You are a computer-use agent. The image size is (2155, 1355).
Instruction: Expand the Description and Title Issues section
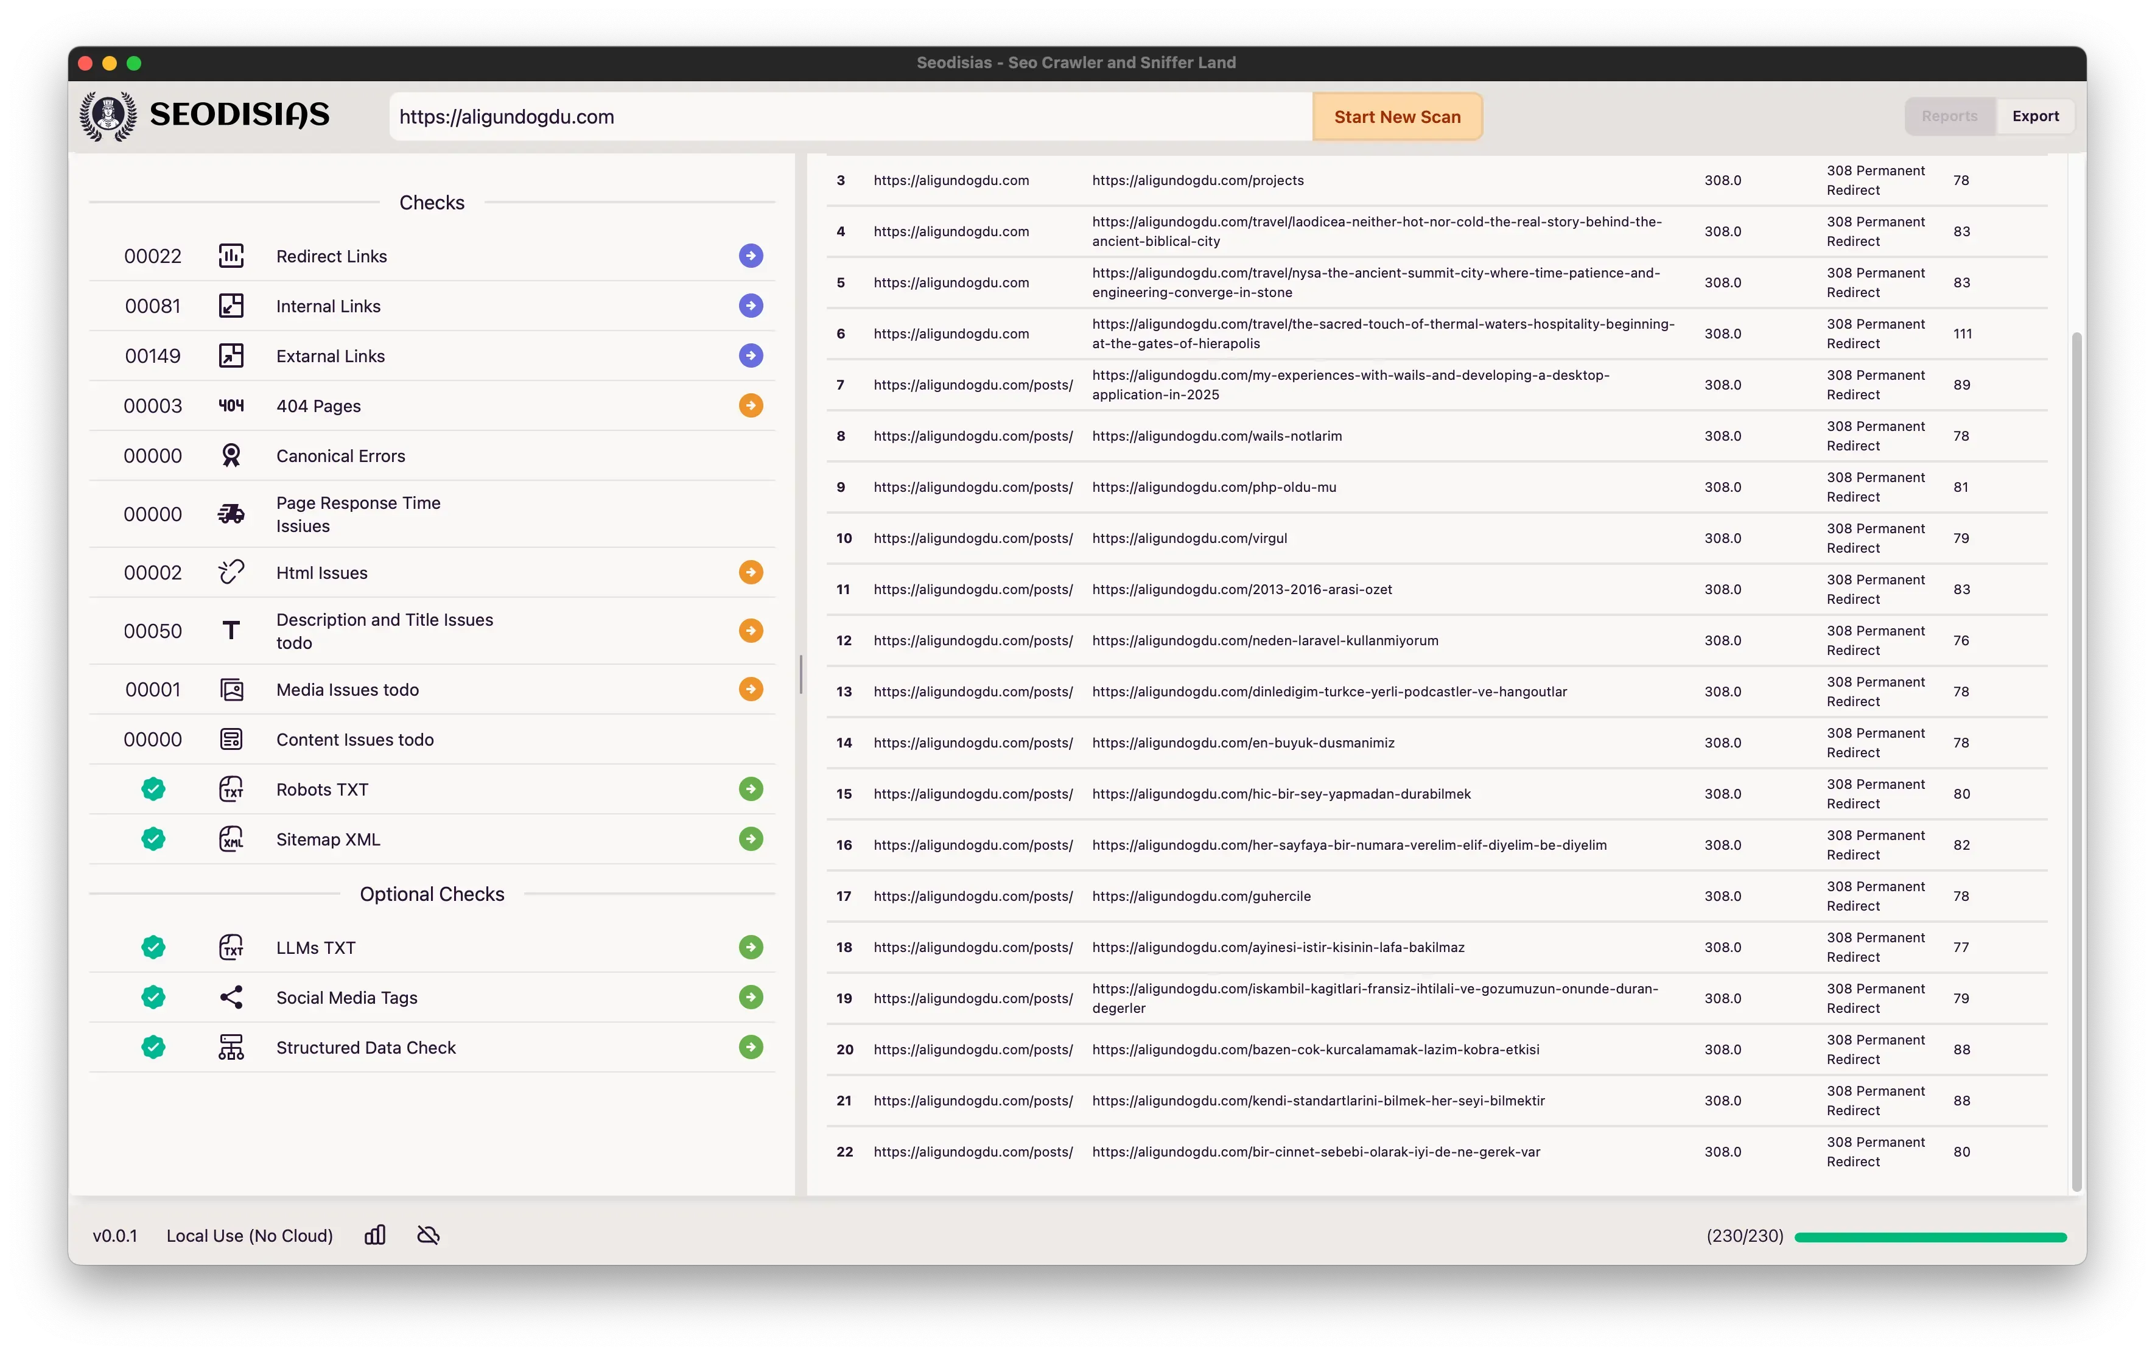[x=751, y=630]
